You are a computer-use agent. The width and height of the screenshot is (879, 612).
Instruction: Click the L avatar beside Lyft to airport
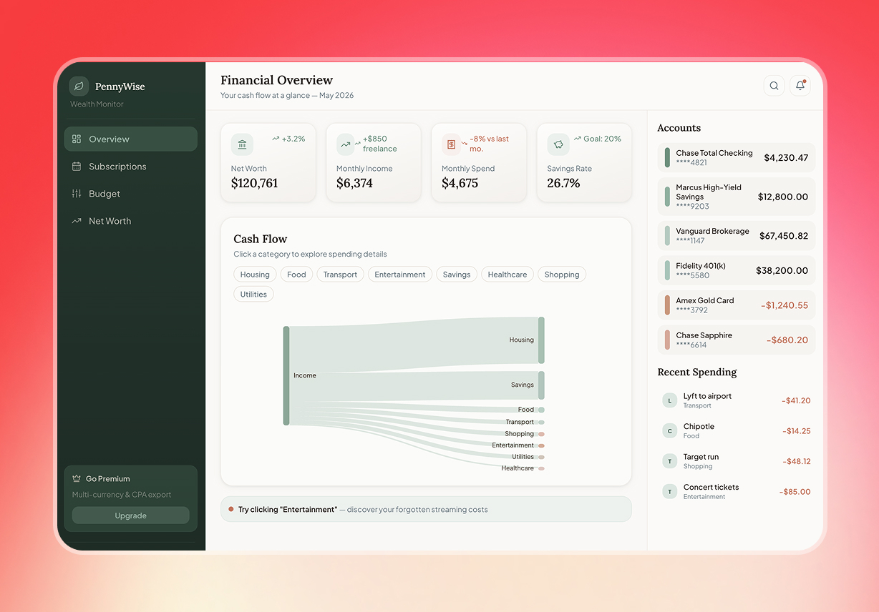pos(670,400)
